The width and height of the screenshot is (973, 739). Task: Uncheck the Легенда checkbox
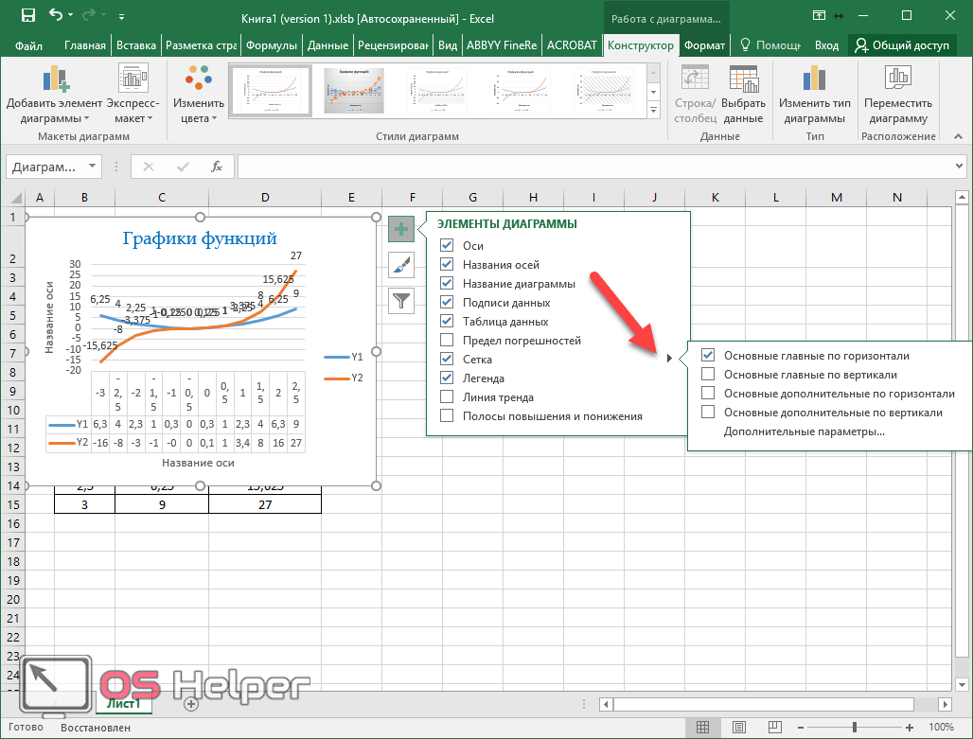(447, 378)
